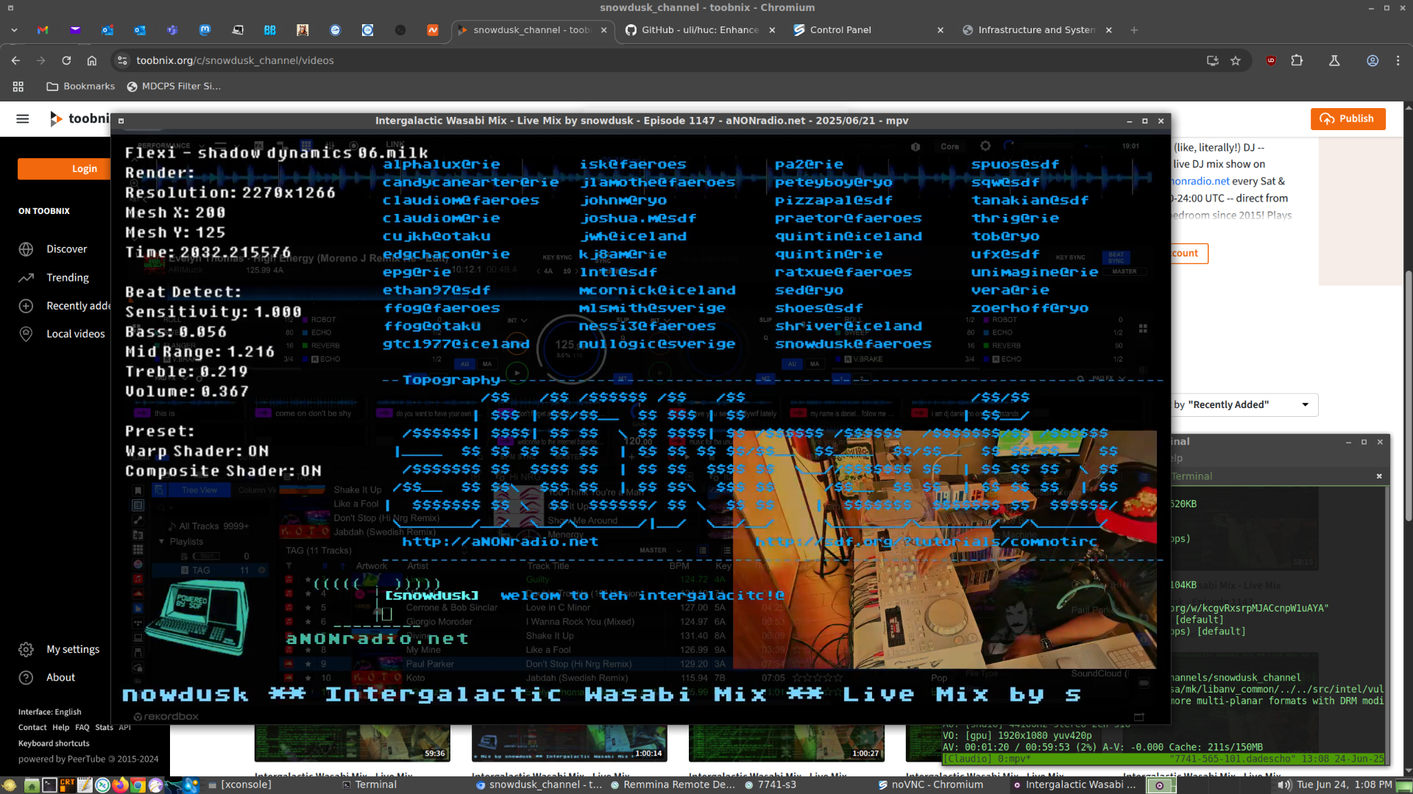Toggle toobnix hamburger menu

23,118
